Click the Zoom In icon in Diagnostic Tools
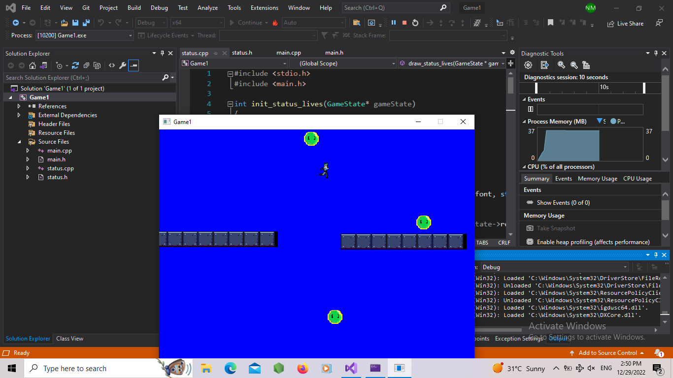Image resolution: width=673 pixels, height=378 pixels. 561,64
